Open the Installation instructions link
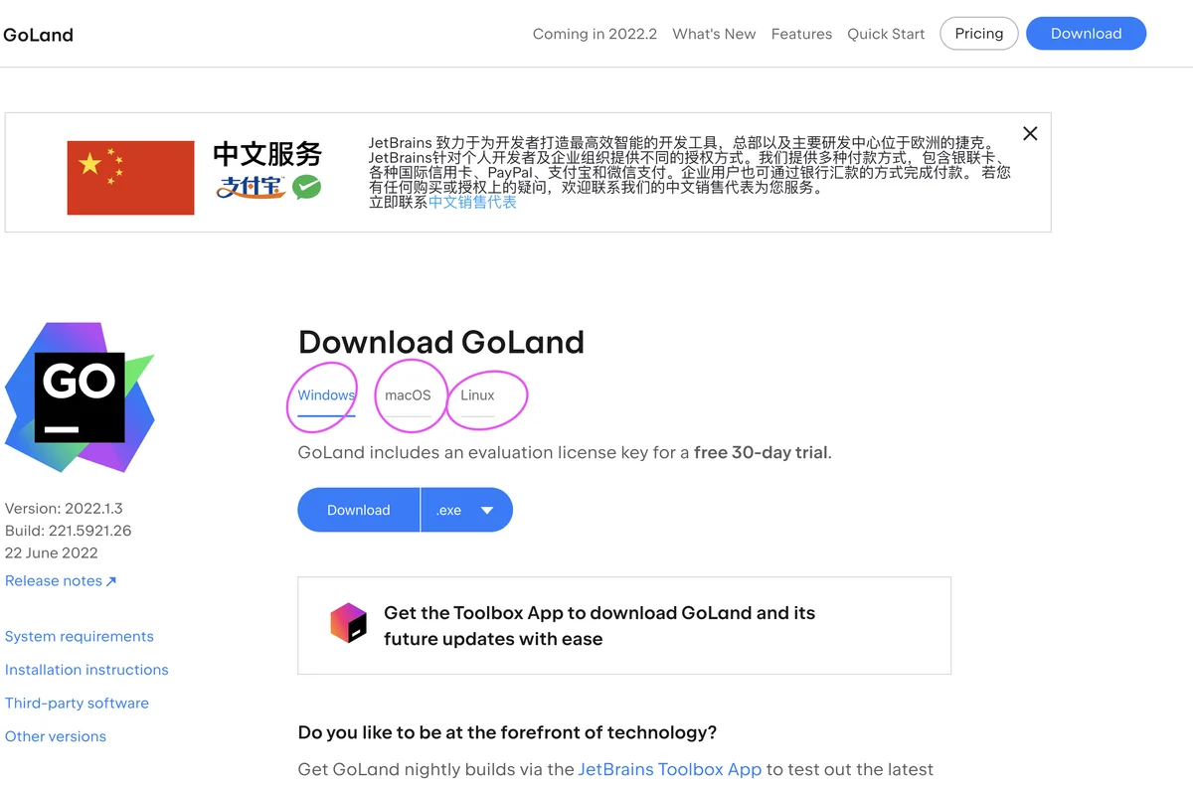The width and height of the screenshot is (1193, 785). [x=86, y=670]
